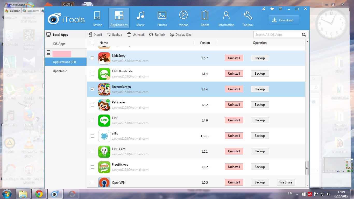The height and width of the screenshot is (199, 354).
Task: Open the Videos section
Action: pyautogui.click(x=183, y=19)
